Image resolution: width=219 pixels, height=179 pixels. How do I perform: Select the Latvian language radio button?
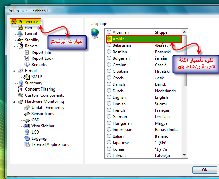coord(109,155)
